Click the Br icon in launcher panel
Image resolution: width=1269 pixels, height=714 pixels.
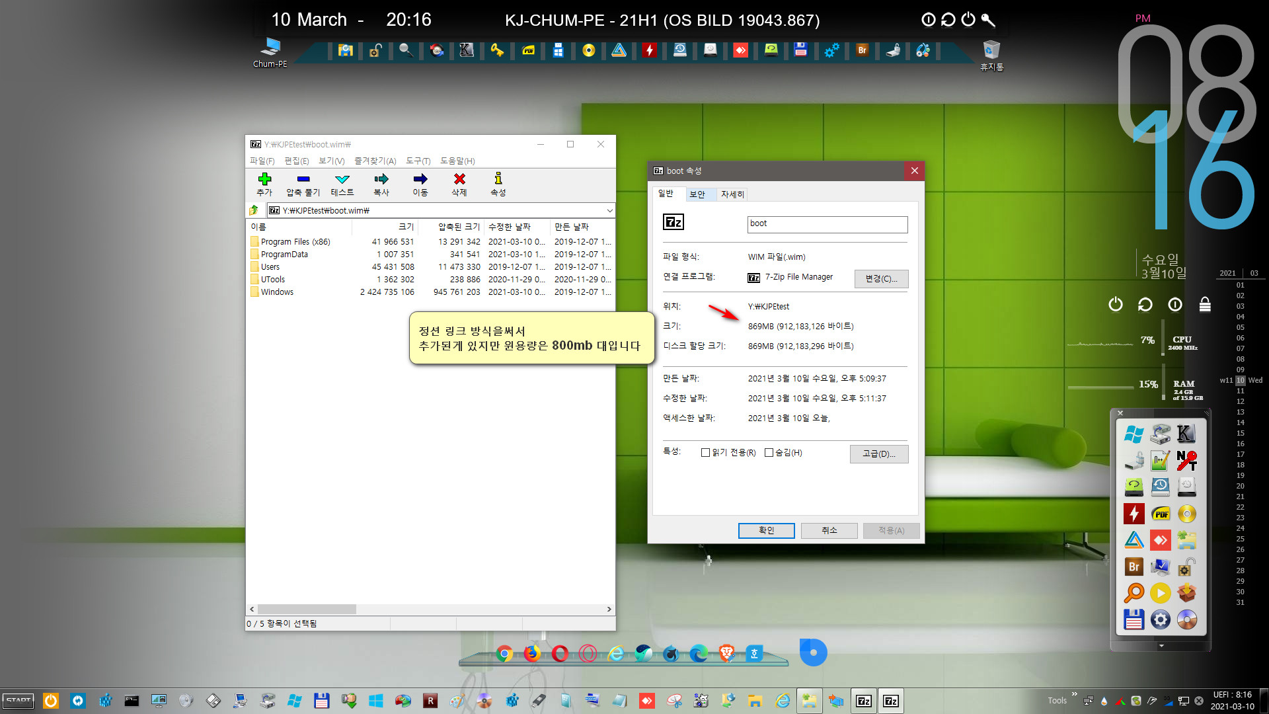click(x=1134, y=567)
